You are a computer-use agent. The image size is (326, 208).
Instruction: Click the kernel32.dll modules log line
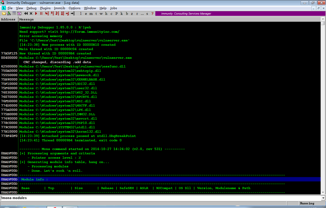point(60,132)
